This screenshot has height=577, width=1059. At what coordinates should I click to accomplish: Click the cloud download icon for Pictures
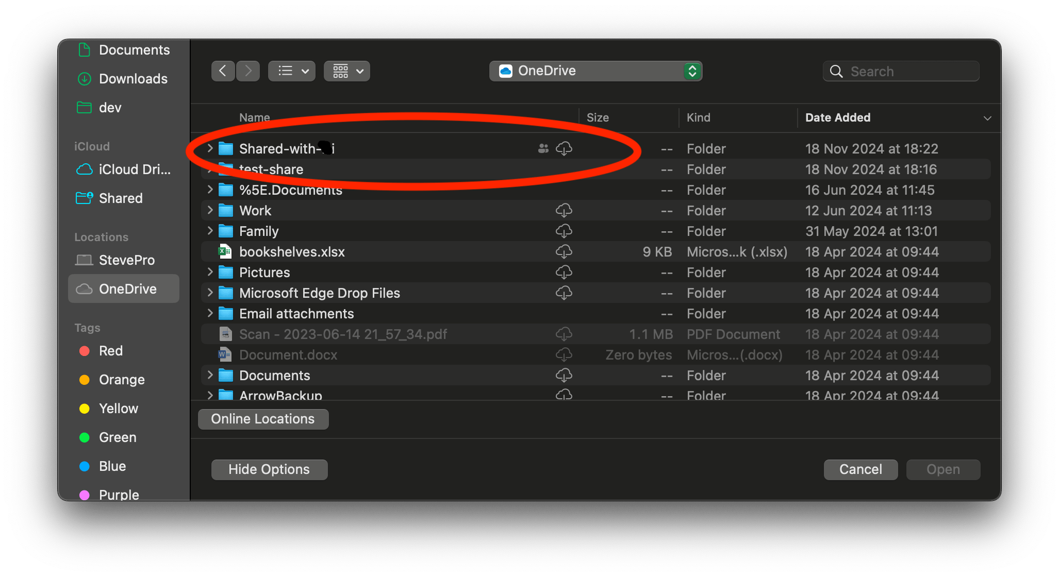point(564,272)
